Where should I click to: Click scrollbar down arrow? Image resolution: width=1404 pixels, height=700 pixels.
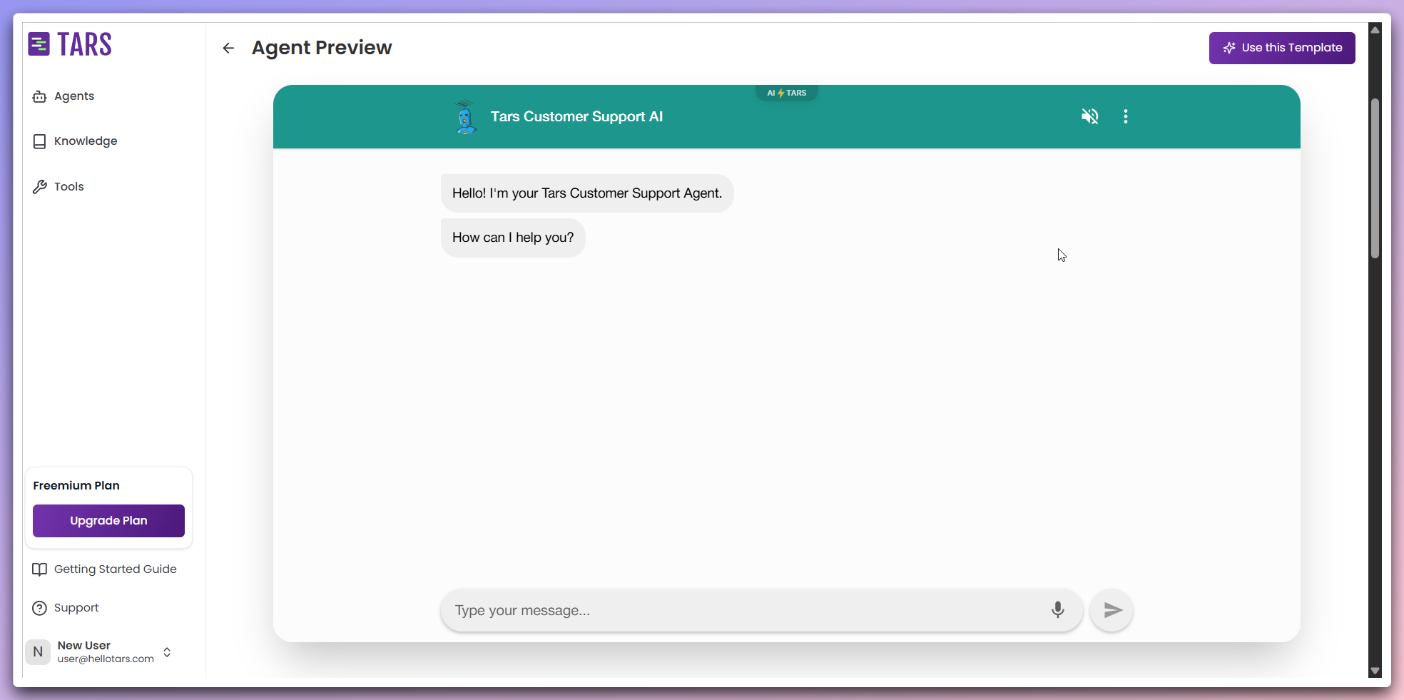1375,671
